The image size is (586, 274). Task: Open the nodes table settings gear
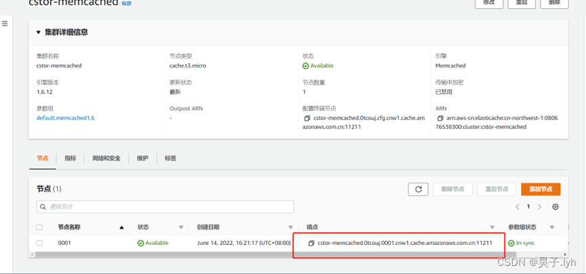(x=556, y=207)
